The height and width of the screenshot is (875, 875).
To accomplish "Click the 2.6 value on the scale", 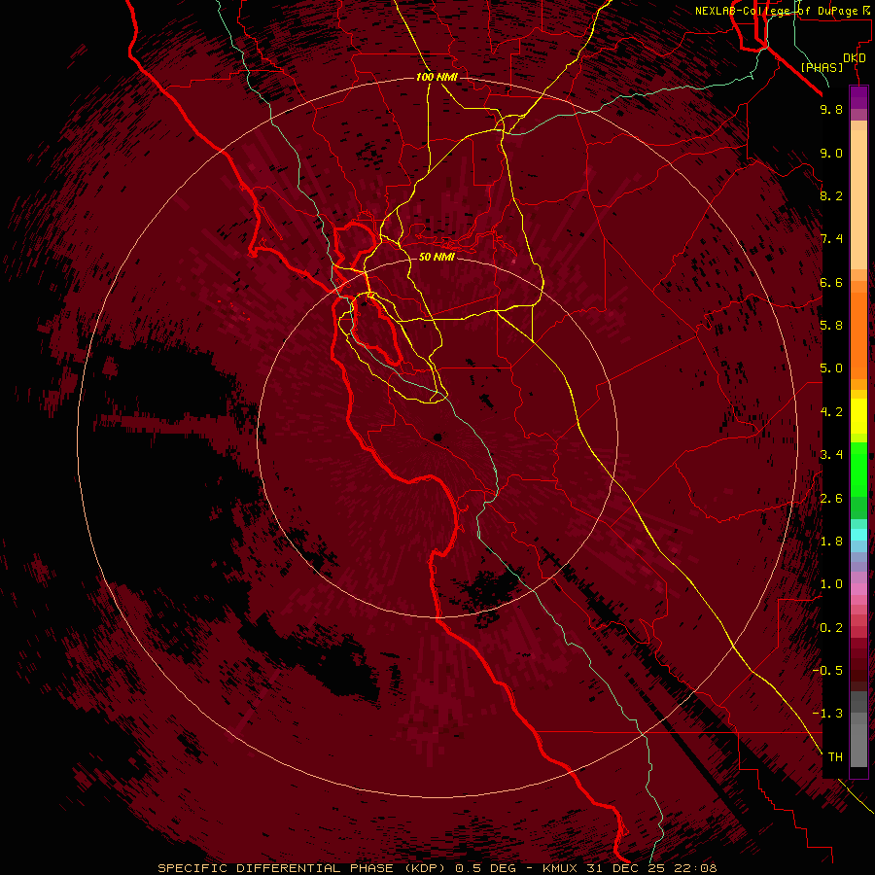I will coord(831,499).
